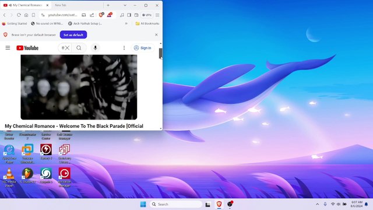Mute the tab via its speaker icon

coord(10,5)
